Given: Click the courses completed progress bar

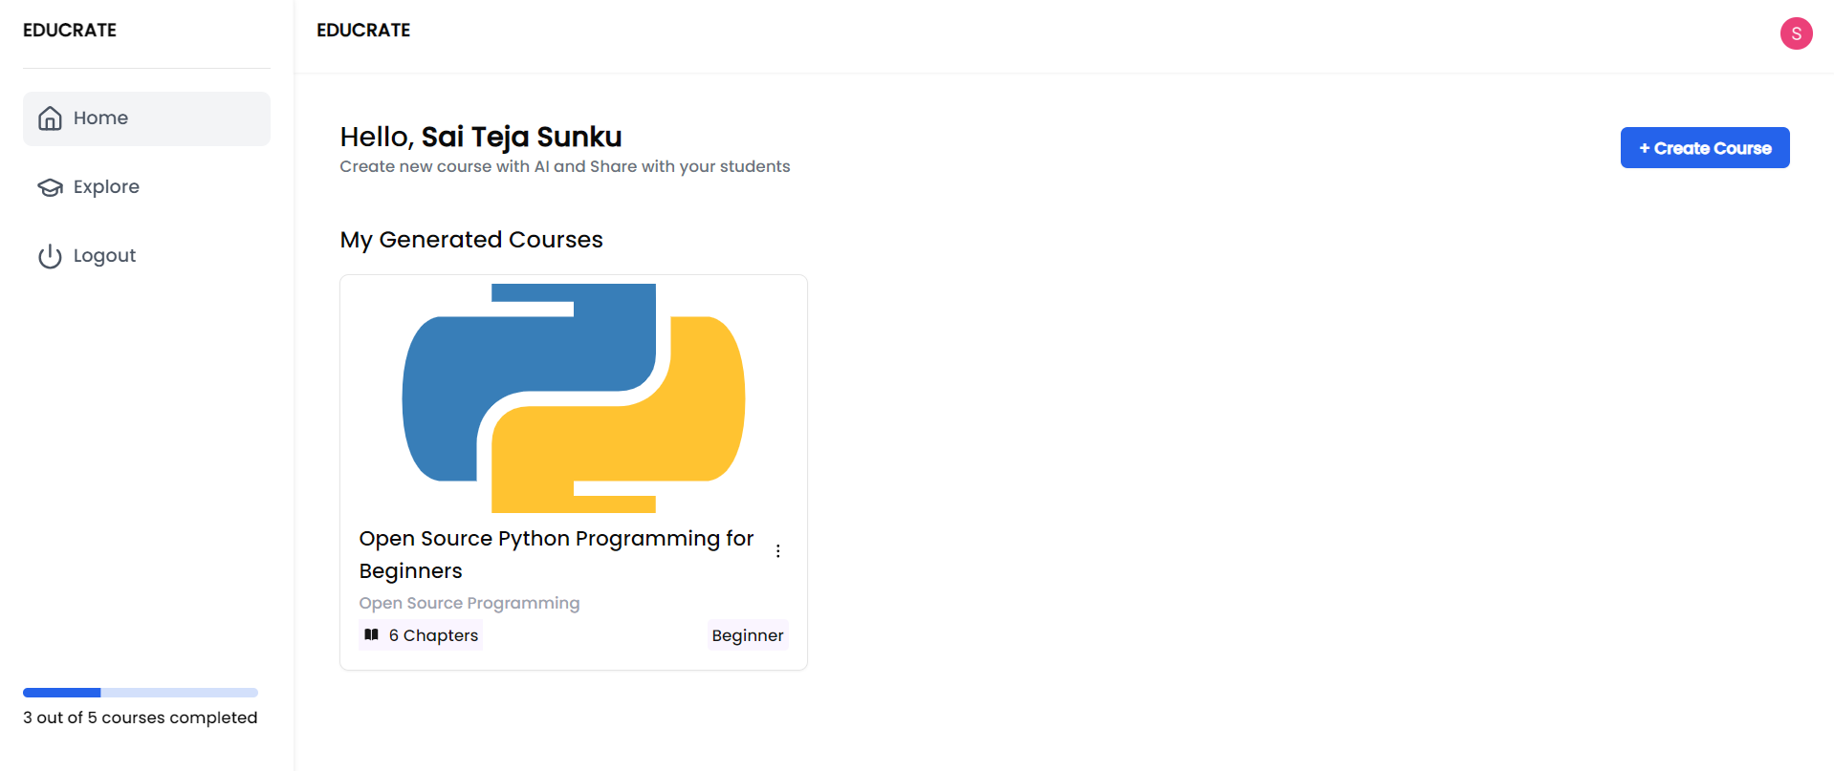Looking at the screenshot, I should pyautogui.click(x=141, y=693).
